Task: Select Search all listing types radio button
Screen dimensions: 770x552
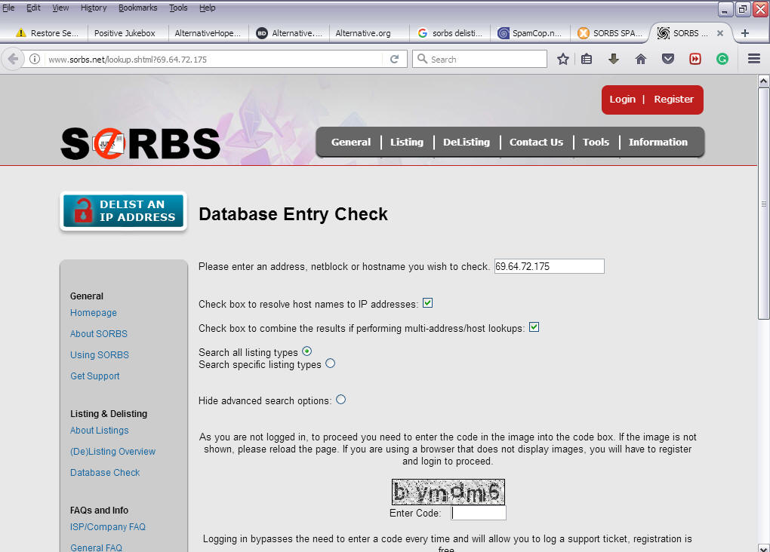Action: (307, 351)
